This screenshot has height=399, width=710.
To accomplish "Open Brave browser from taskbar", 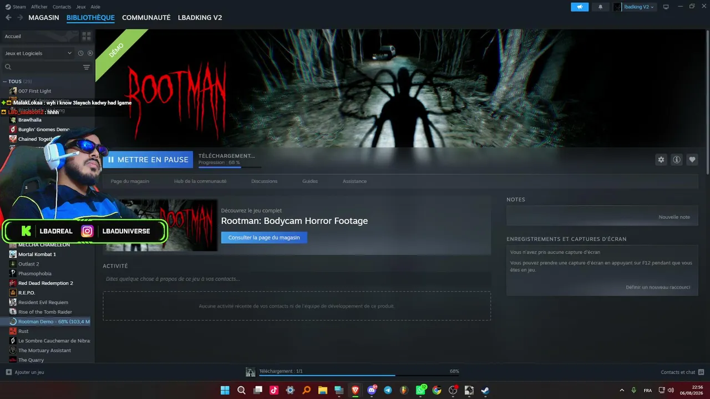I will coord(355,390).
